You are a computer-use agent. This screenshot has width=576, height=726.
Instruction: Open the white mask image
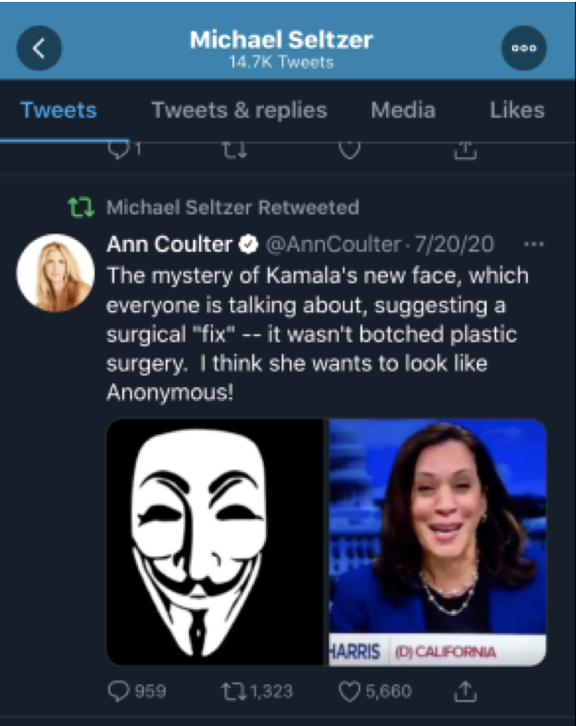pos(216,542)
